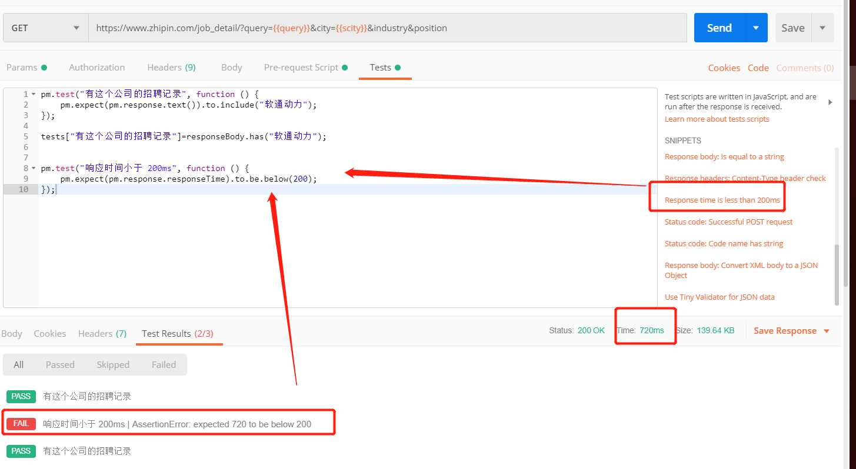The width and height of the screenshot is (856, 469).
Task: Insert snippet Response body: Is equal to a string
Action: tap(724, 157)
